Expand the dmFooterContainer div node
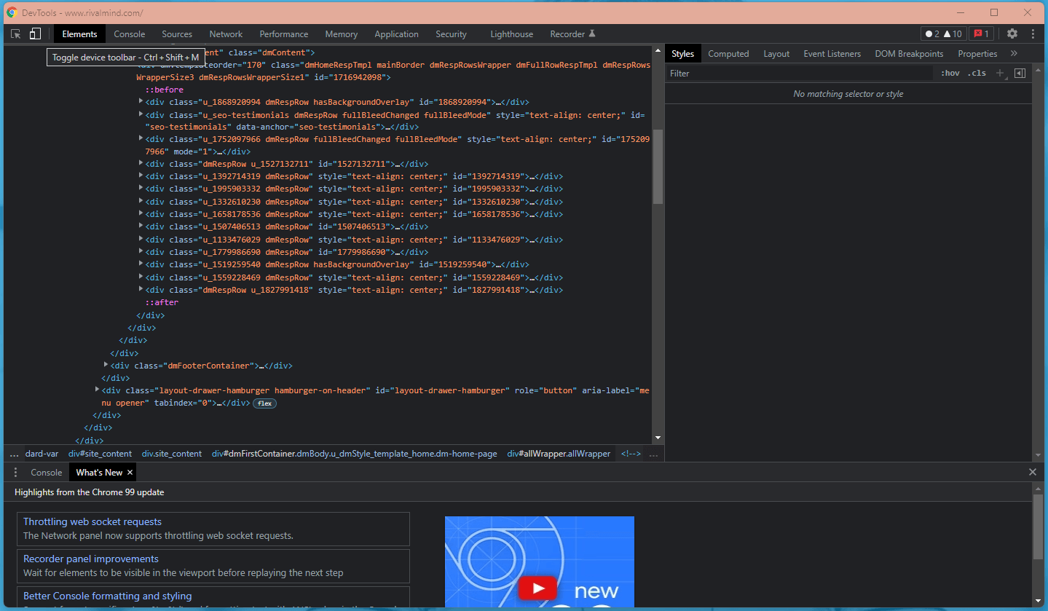The width and height of the screenshot is (1048, 611). [106, 365]
